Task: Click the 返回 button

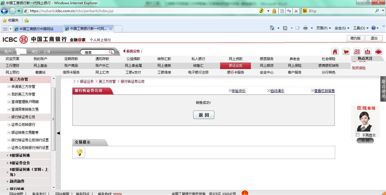Action: [x=204, y=115]
